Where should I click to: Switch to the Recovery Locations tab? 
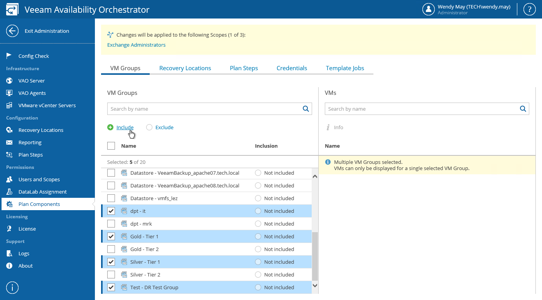[185, 68]
